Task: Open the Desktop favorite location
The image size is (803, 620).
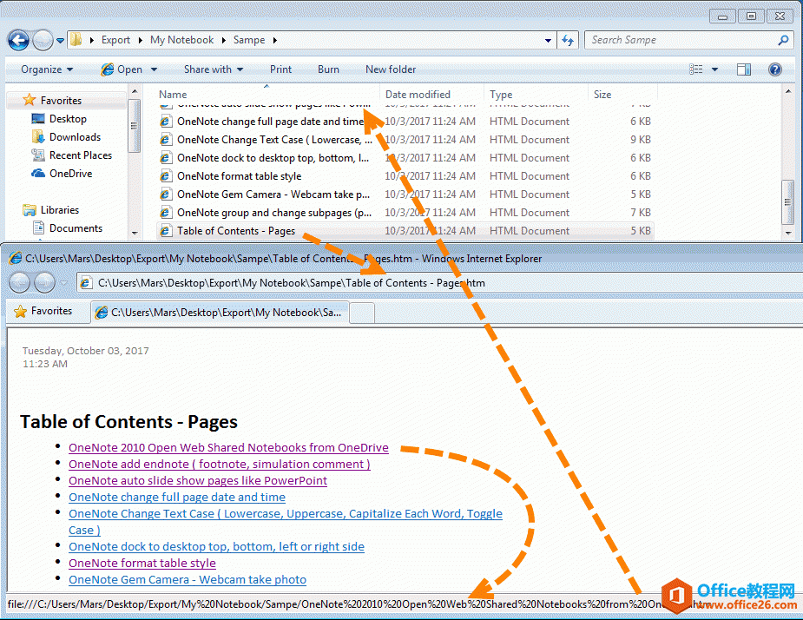Action: [68, 119]
